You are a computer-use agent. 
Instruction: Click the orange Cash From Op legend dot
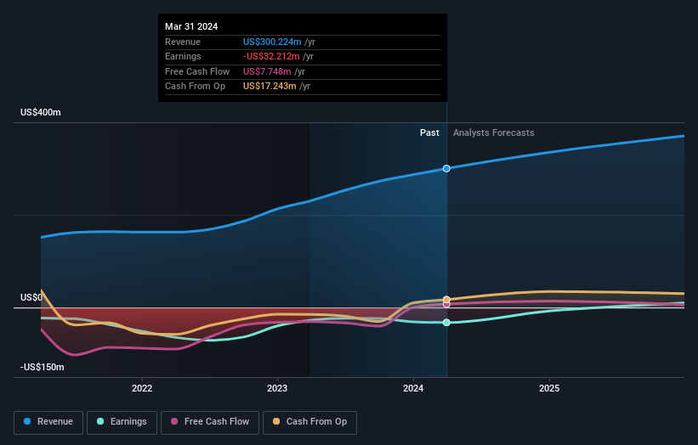[x=276, y=421]
